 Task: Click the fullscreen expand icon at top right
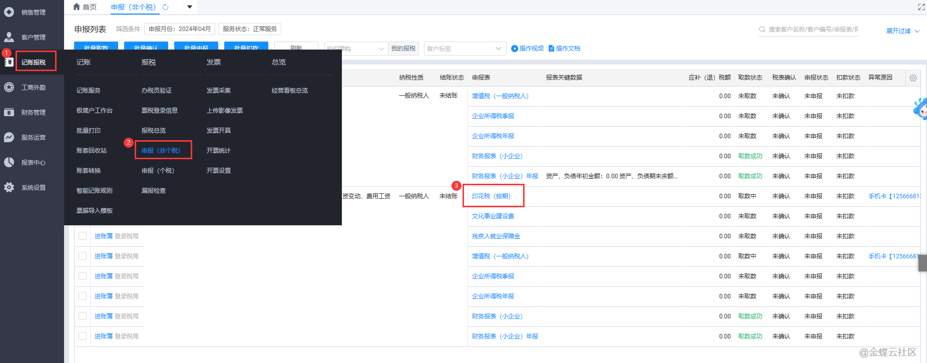click(921, 7)
